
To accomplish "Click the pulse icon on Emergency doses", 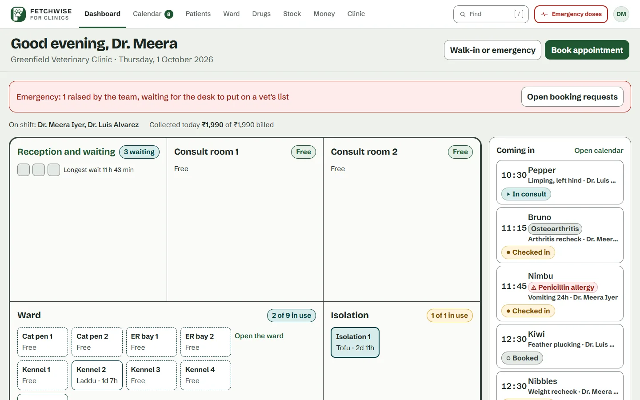I will click(x=544, y=14).
